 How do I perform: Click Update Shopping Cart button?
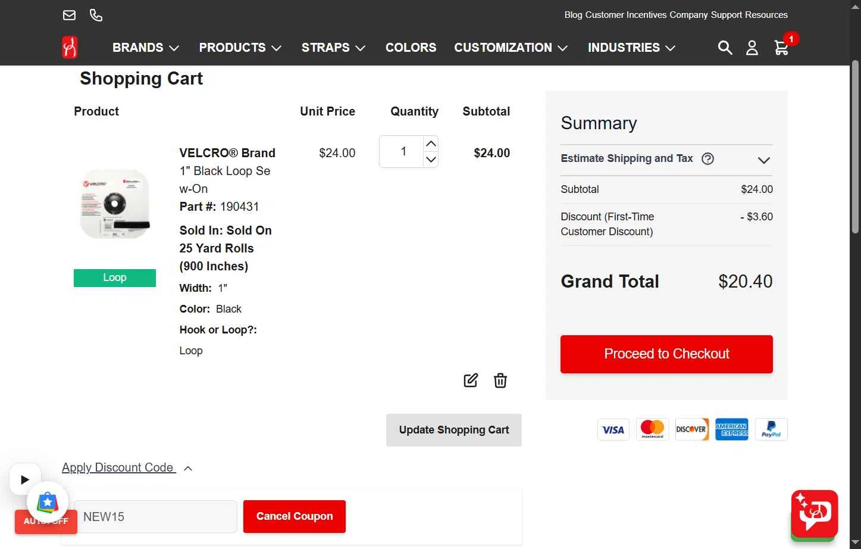454,430
